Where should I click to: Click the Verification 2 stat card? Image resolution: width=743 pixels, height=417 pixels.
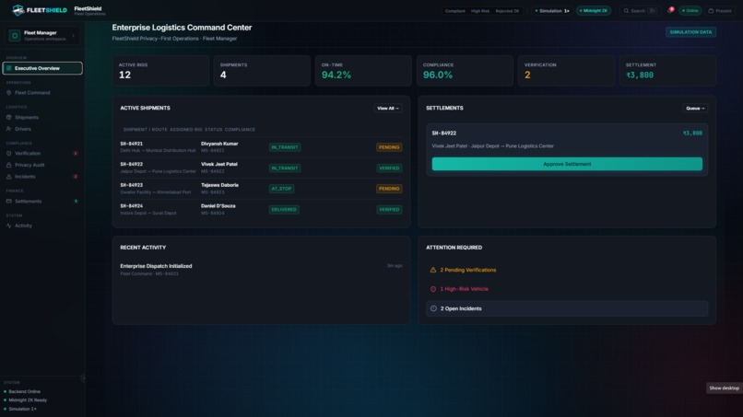pos(566,71)
